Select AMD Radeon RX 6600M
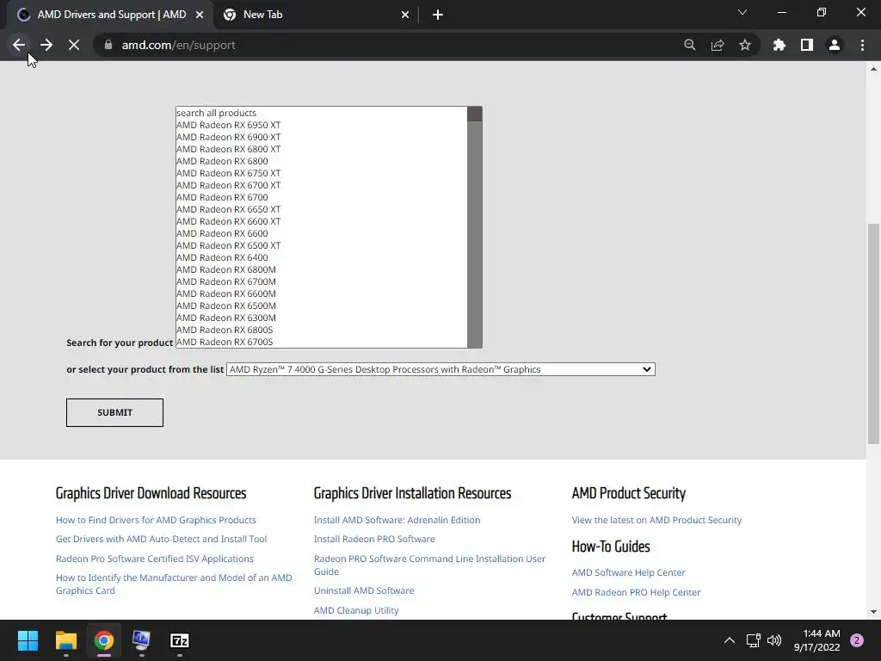881x661 pixels. [322, 293]
